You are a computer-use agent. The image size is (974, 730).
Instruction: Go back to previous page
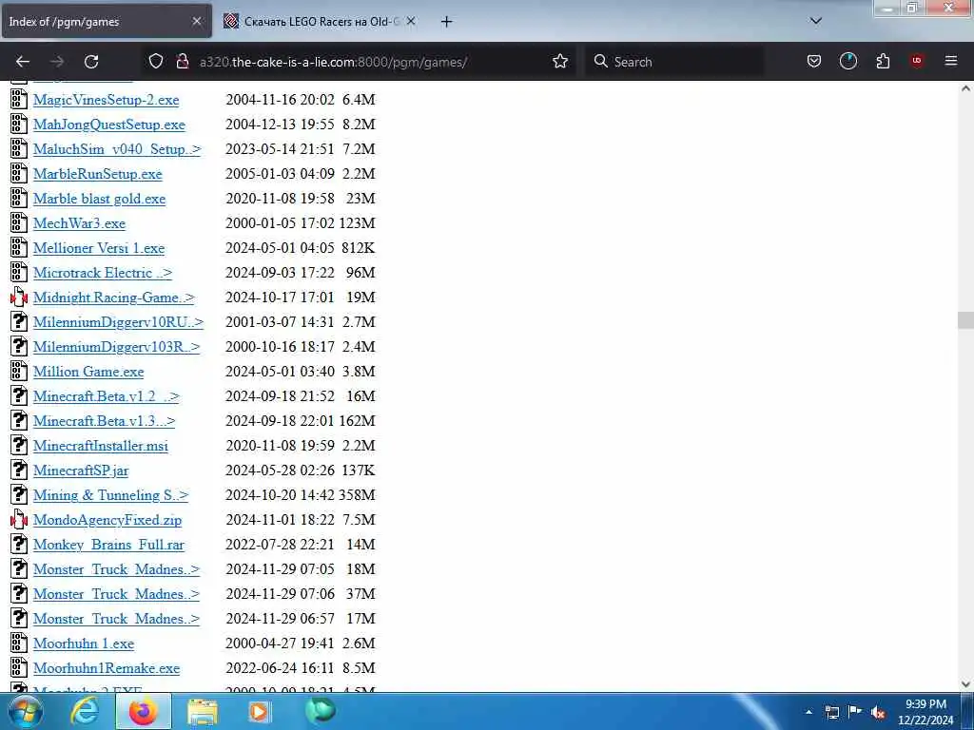23,62
